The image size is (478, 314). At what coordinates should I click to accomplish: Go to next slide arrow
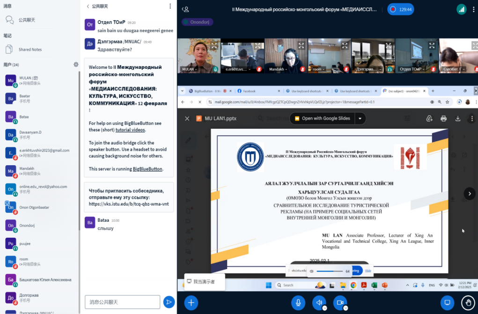[470, 194]
